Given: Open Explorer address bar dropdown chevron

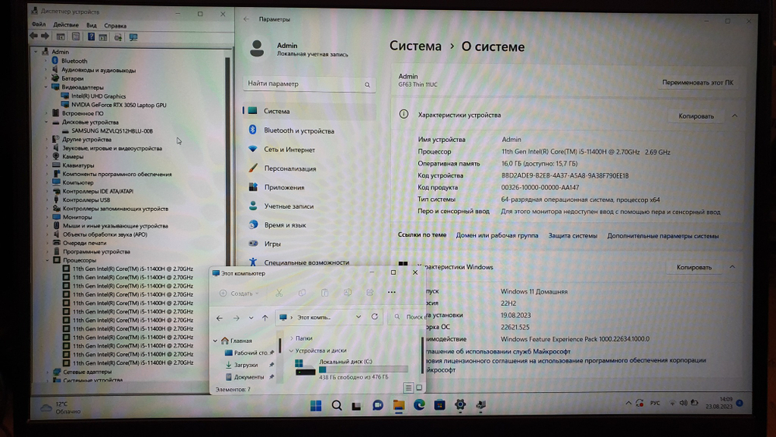Looking at the screenshot, I should (359, 317).
